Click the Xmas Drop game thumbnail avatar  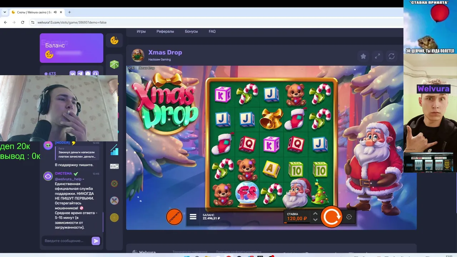pos(138,55)
